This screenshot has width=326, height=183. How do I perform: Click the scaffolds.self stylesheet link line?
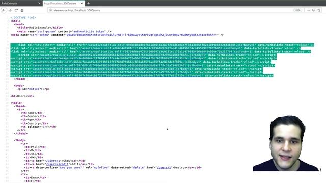coord(166,45)
